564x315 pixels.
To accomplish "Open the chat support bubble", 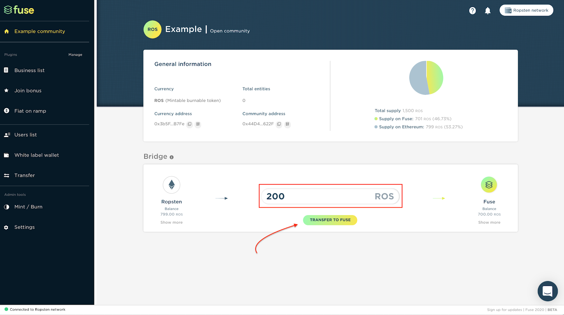I will 547,291.
